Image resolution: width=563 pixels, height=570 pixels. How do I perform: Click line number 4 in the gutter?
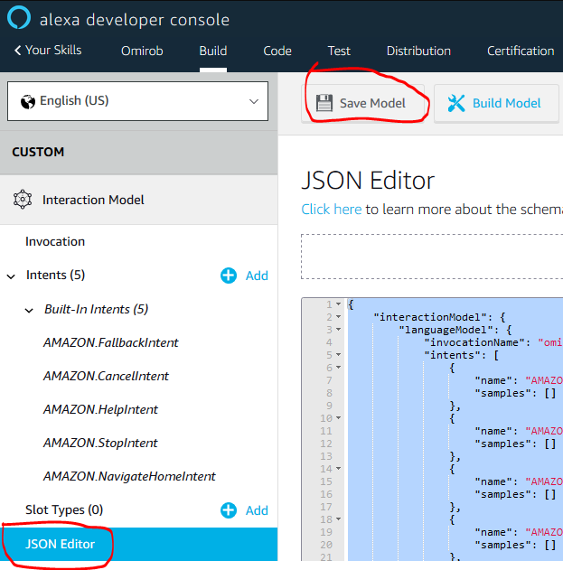click(329, 342)
